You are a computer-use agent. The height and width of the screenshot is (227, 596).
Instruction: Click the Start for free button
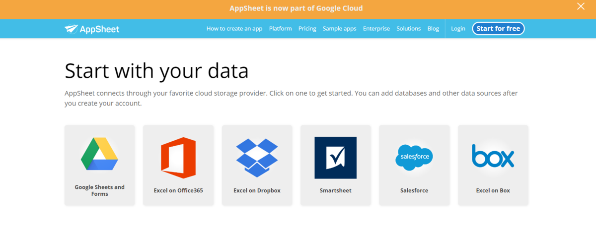coord(498,28)
